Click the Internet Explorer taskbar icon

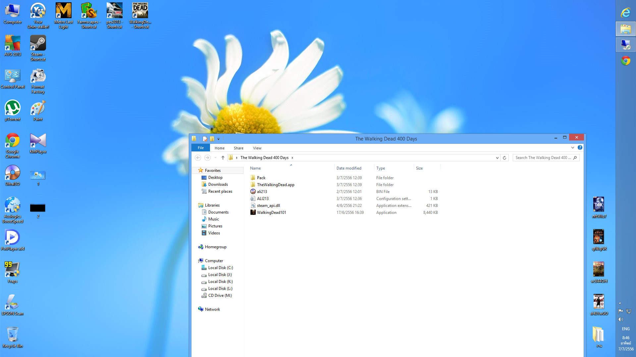click(625, 13)
